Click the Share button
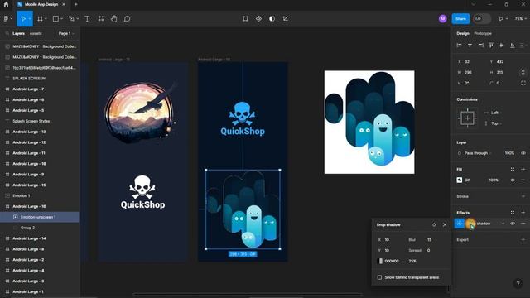Screen dimensions: 530x298 click(460, 19)
